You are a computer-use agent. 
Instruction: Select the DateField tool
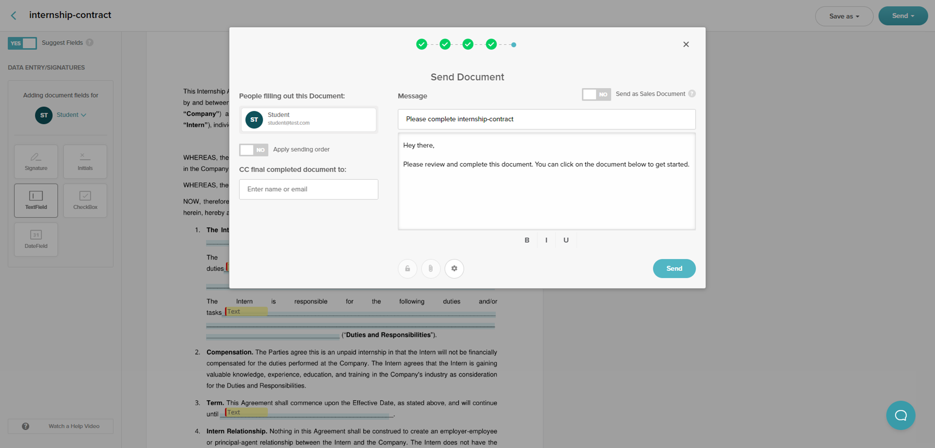(x=36, y=239)
